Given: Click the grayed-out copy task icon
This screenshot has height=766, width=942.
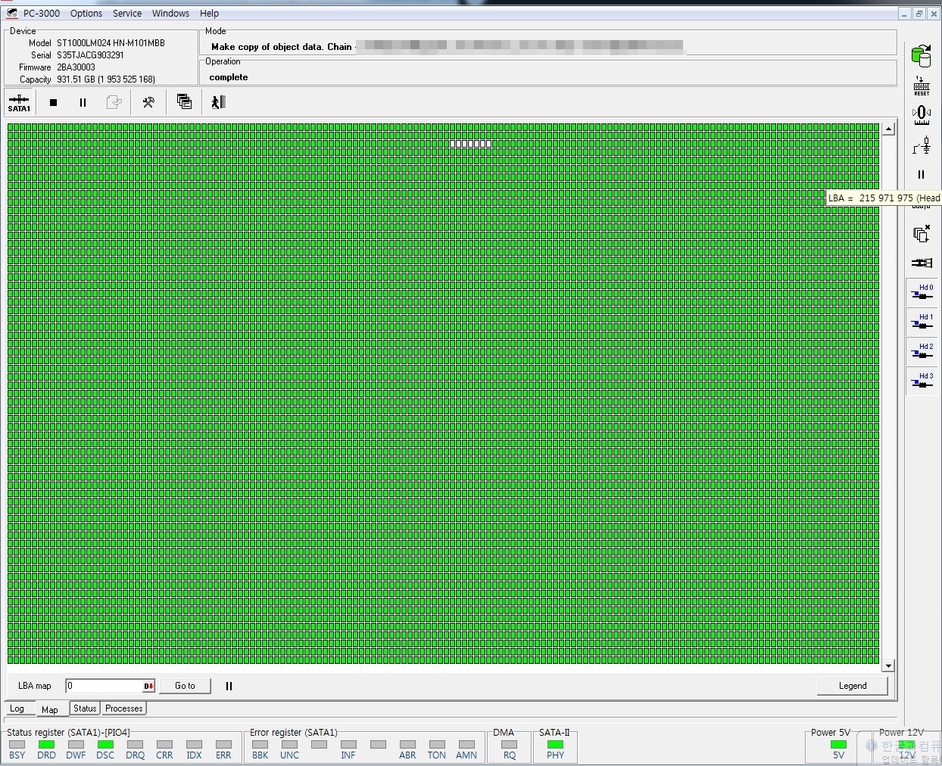Looking at the screenshot, I should [x=114, y=102].
